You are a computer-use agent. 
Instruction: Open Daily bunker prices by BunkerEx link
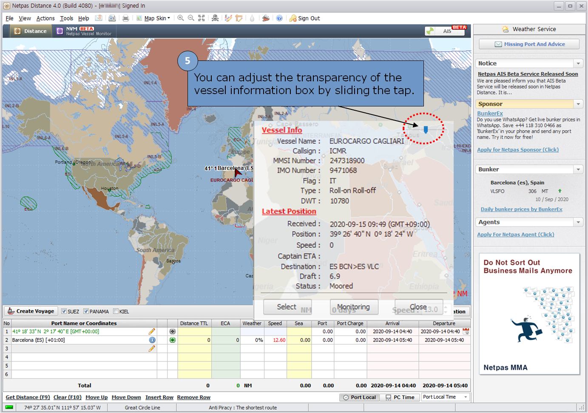pos(521,209)
